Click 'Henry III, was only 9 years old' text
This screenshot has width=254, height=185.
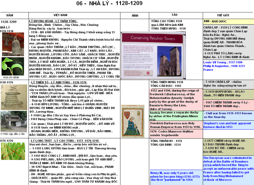coord(172,173)
